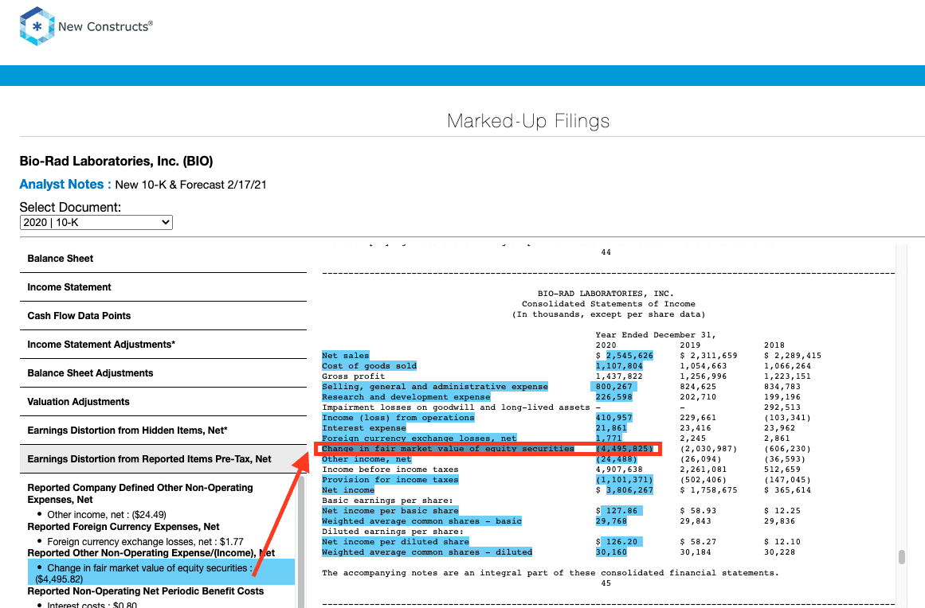Select 'Other income, net : ($24.49)' data point
Image resolution: width=925 pixels, height=608 pixels.
pyautogui.click(x=107, y=514)
